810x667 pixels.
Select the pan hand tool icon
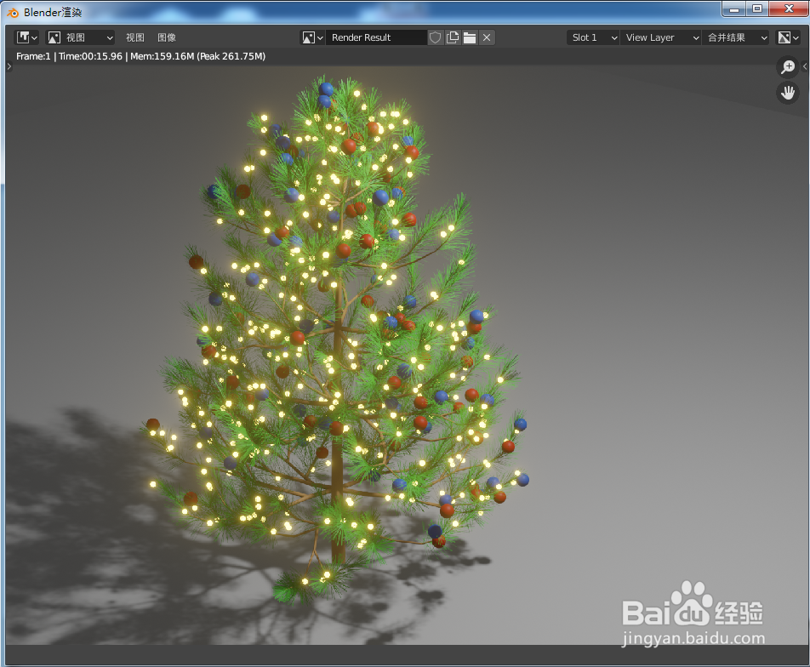(788, 92)
